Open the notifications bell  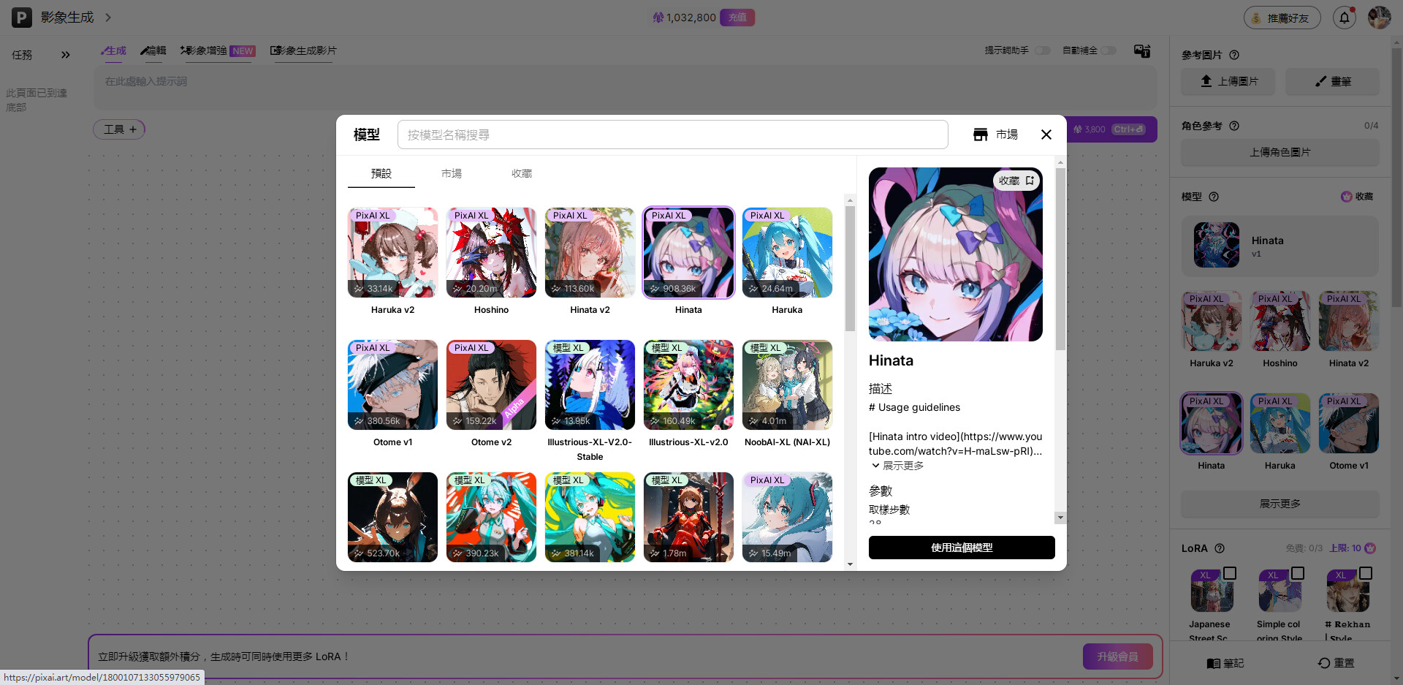[1345, 18]
